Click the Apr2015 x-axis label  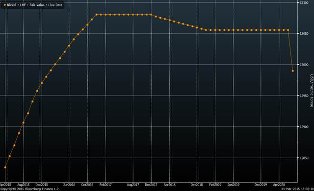pyautogui.click(x=5, y=185)
